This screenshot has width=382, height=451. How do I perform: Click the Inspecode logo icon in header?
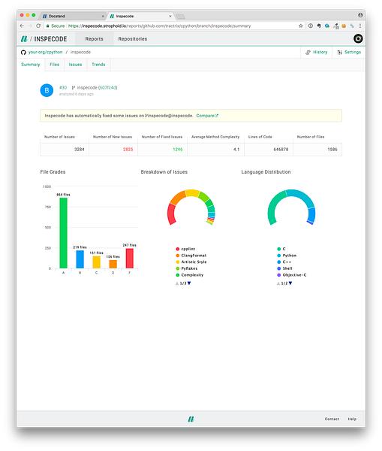24,39
